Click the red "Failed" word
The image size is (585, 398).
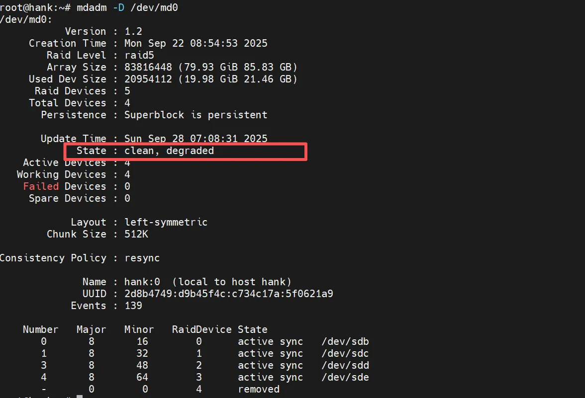tap(41, 186)
